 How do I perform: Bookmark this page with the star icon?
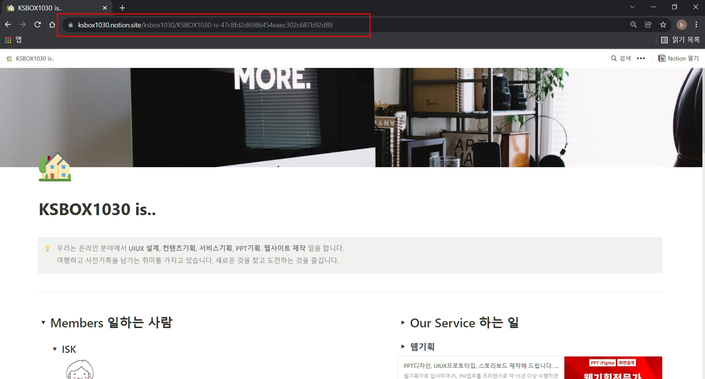coord(663,25)
